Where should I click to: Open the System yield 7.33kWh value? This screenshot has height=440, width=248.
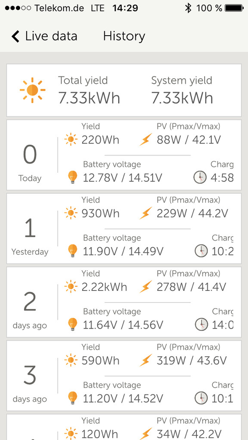click(x=182, y=98)
